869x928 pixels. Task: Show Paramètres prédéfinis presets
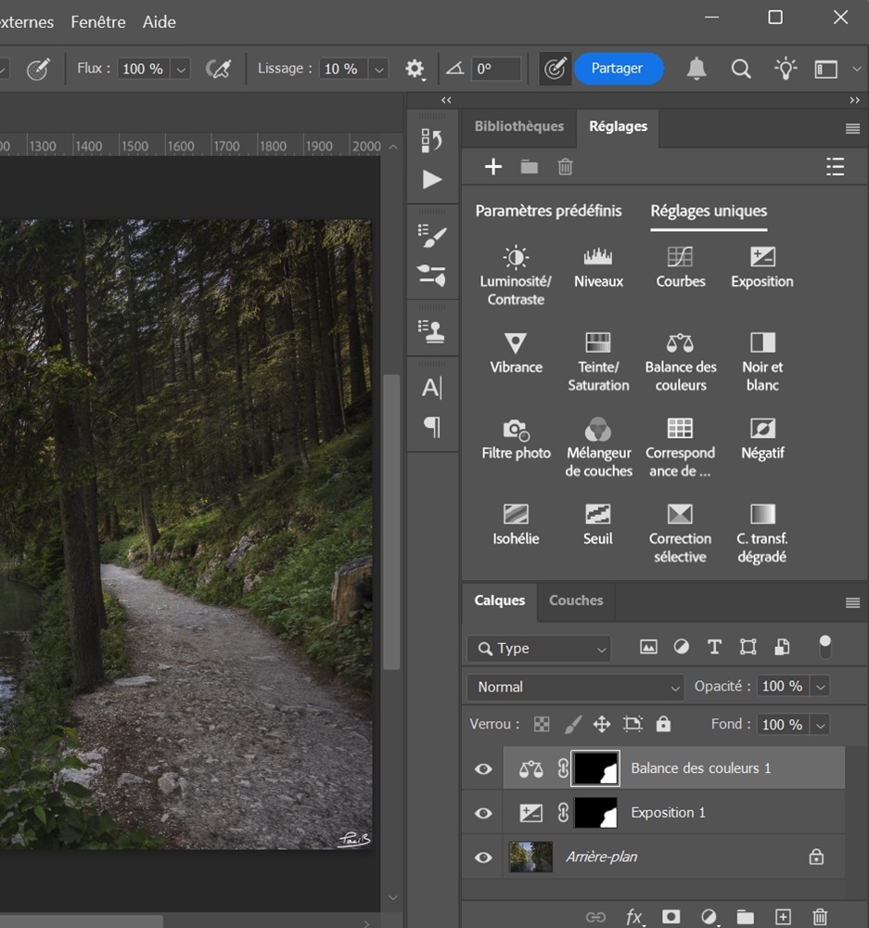coord(548,211)
